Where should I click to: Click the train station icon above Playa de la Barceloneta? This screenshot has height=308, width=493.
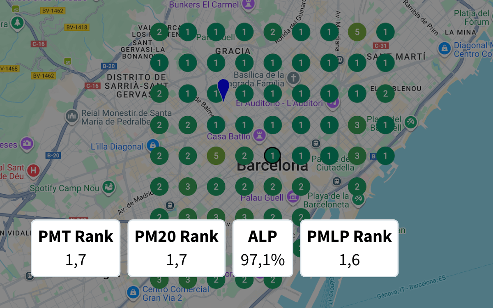336,181
